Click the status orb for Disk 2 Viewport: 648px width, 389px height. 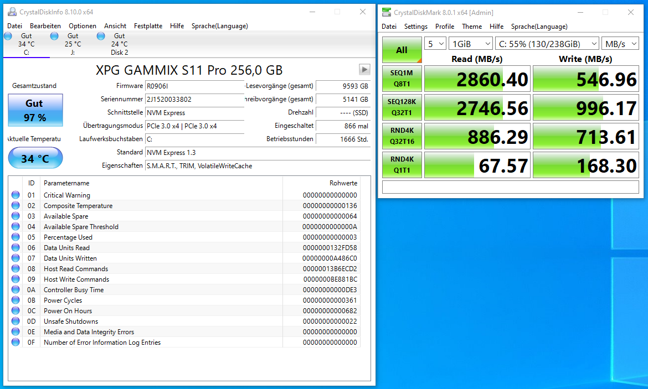(101, 37)
